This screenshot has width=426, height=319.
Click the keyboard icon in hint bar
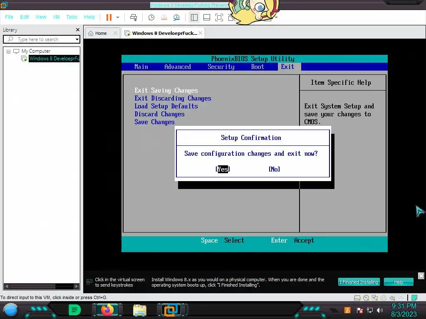tap(89, 282)
